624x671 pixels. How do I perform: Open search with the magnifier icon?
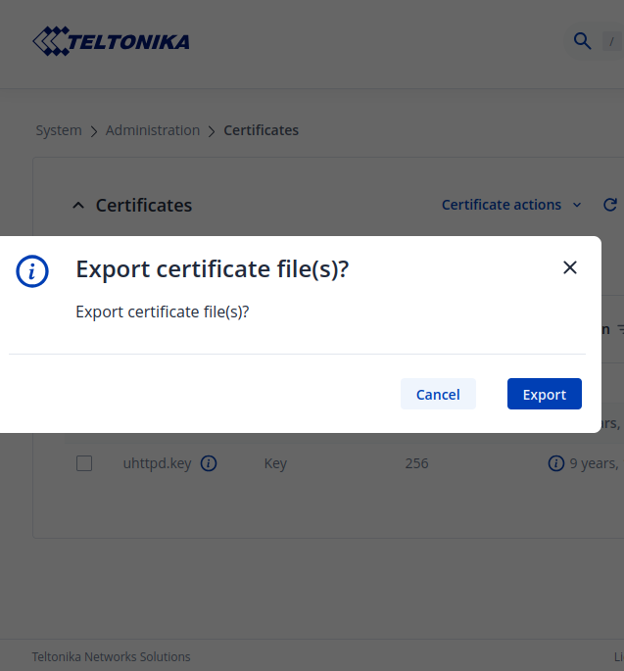coord(582,40)
